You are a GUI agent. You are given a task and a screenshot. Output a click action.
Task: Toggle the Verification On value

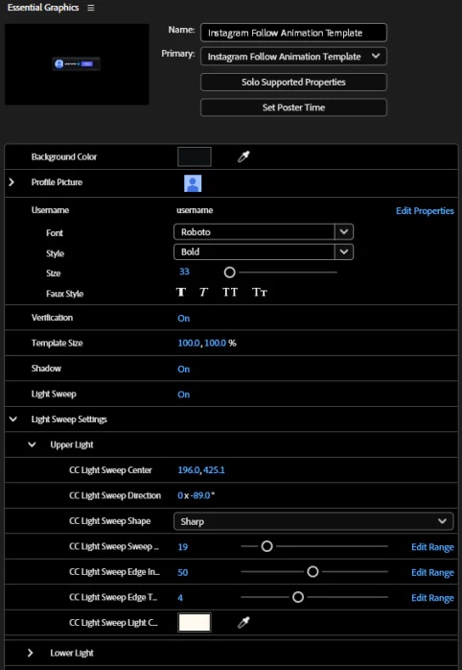pyautogui.click(x=183, y=319)
